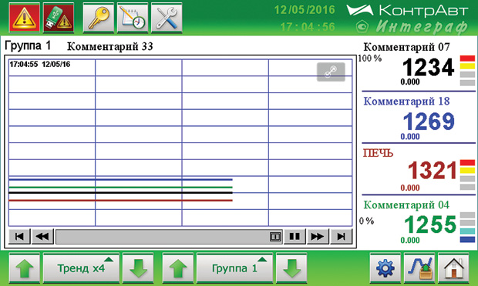Select the red value 1321 of ПЕЧЬ
Viewport: 478px width, 286px height.
coord(433,171)
